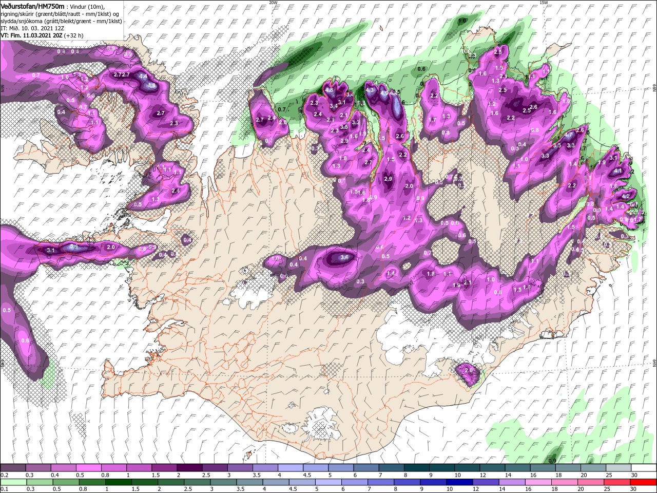Click the Veðurstofan/HM750m map title
This screenshot has width=657, height=493.
(33, 6)
